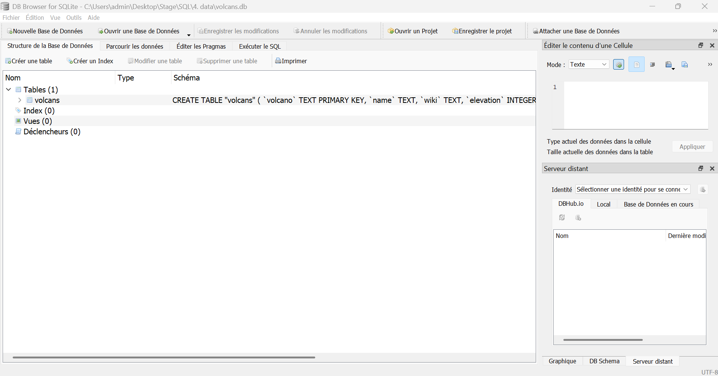Toggle automatic mode switching gear icon
718x376 pixels.
[x=618, y=65]
